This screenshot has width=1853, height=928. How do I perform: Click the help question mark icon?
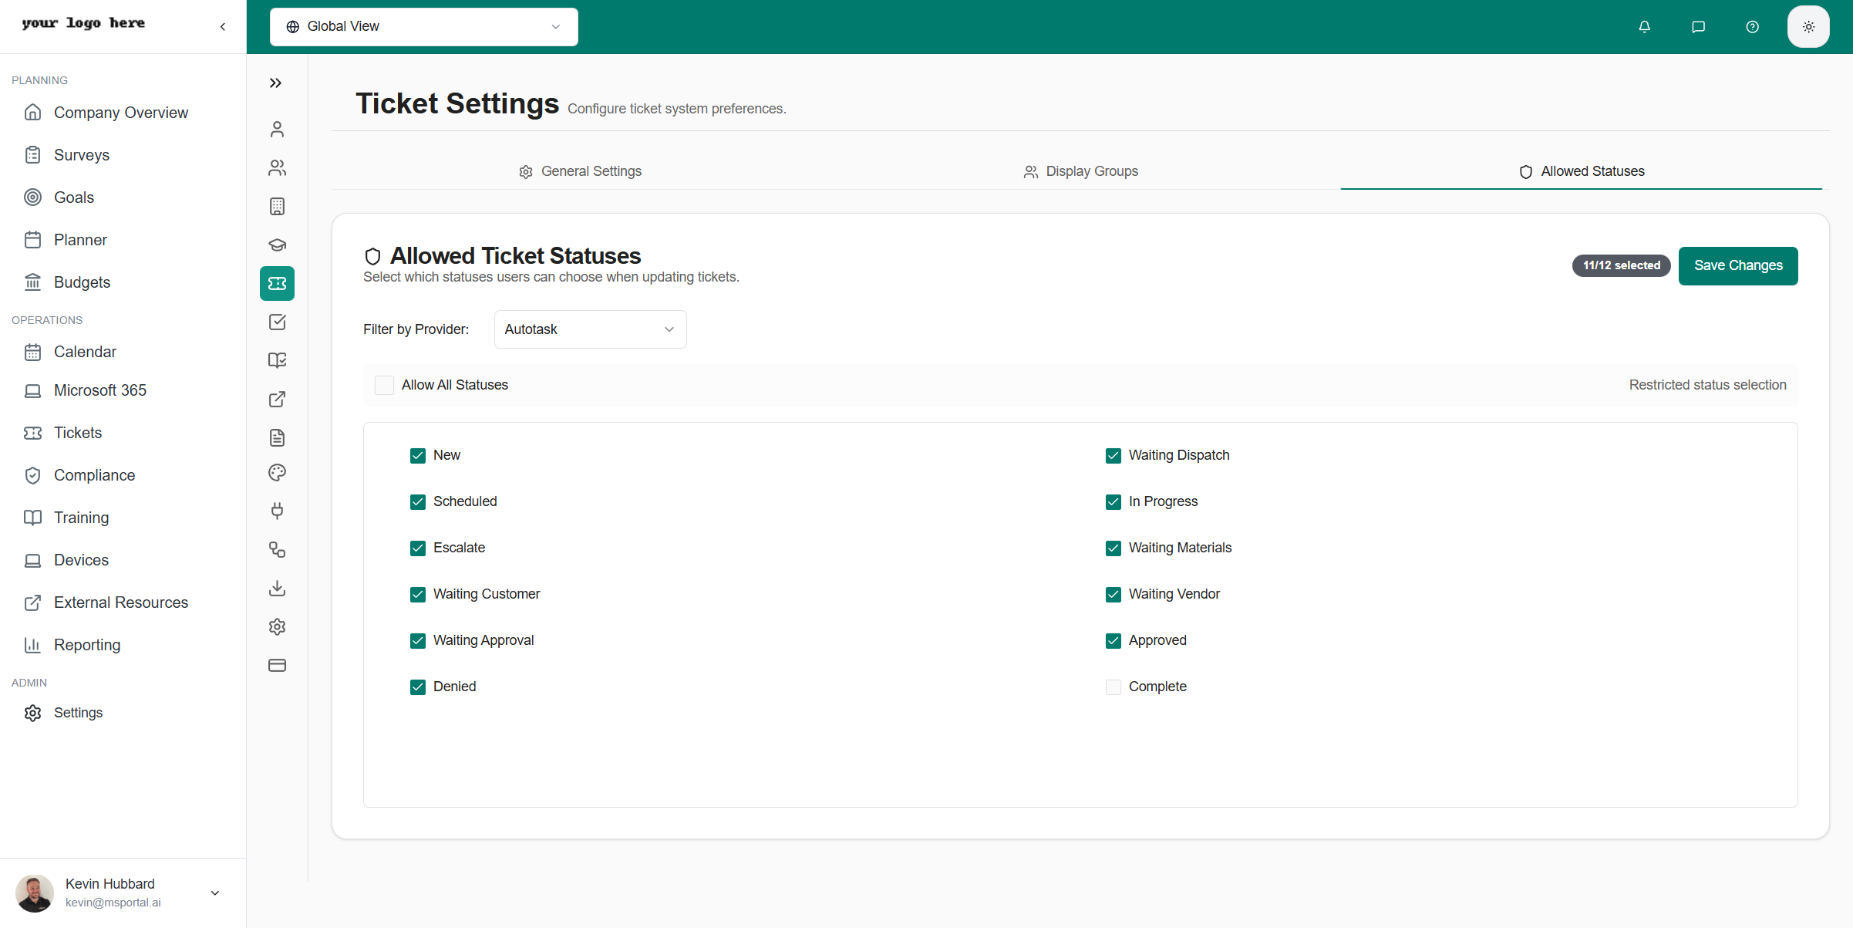[x=1752, y=27]
